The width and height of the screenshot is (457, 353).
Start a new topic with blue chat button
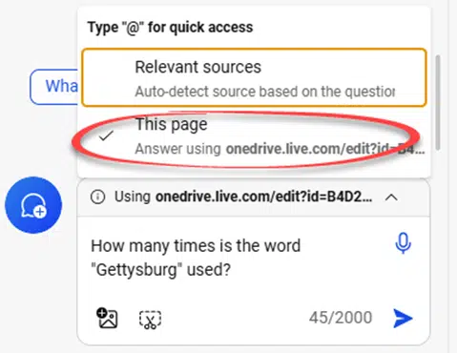[33, 205]
